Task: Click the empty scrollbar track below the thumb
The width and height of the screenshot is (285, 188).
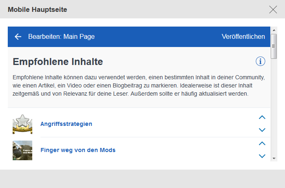Action: pyautogui.click(x=274, y=106)
